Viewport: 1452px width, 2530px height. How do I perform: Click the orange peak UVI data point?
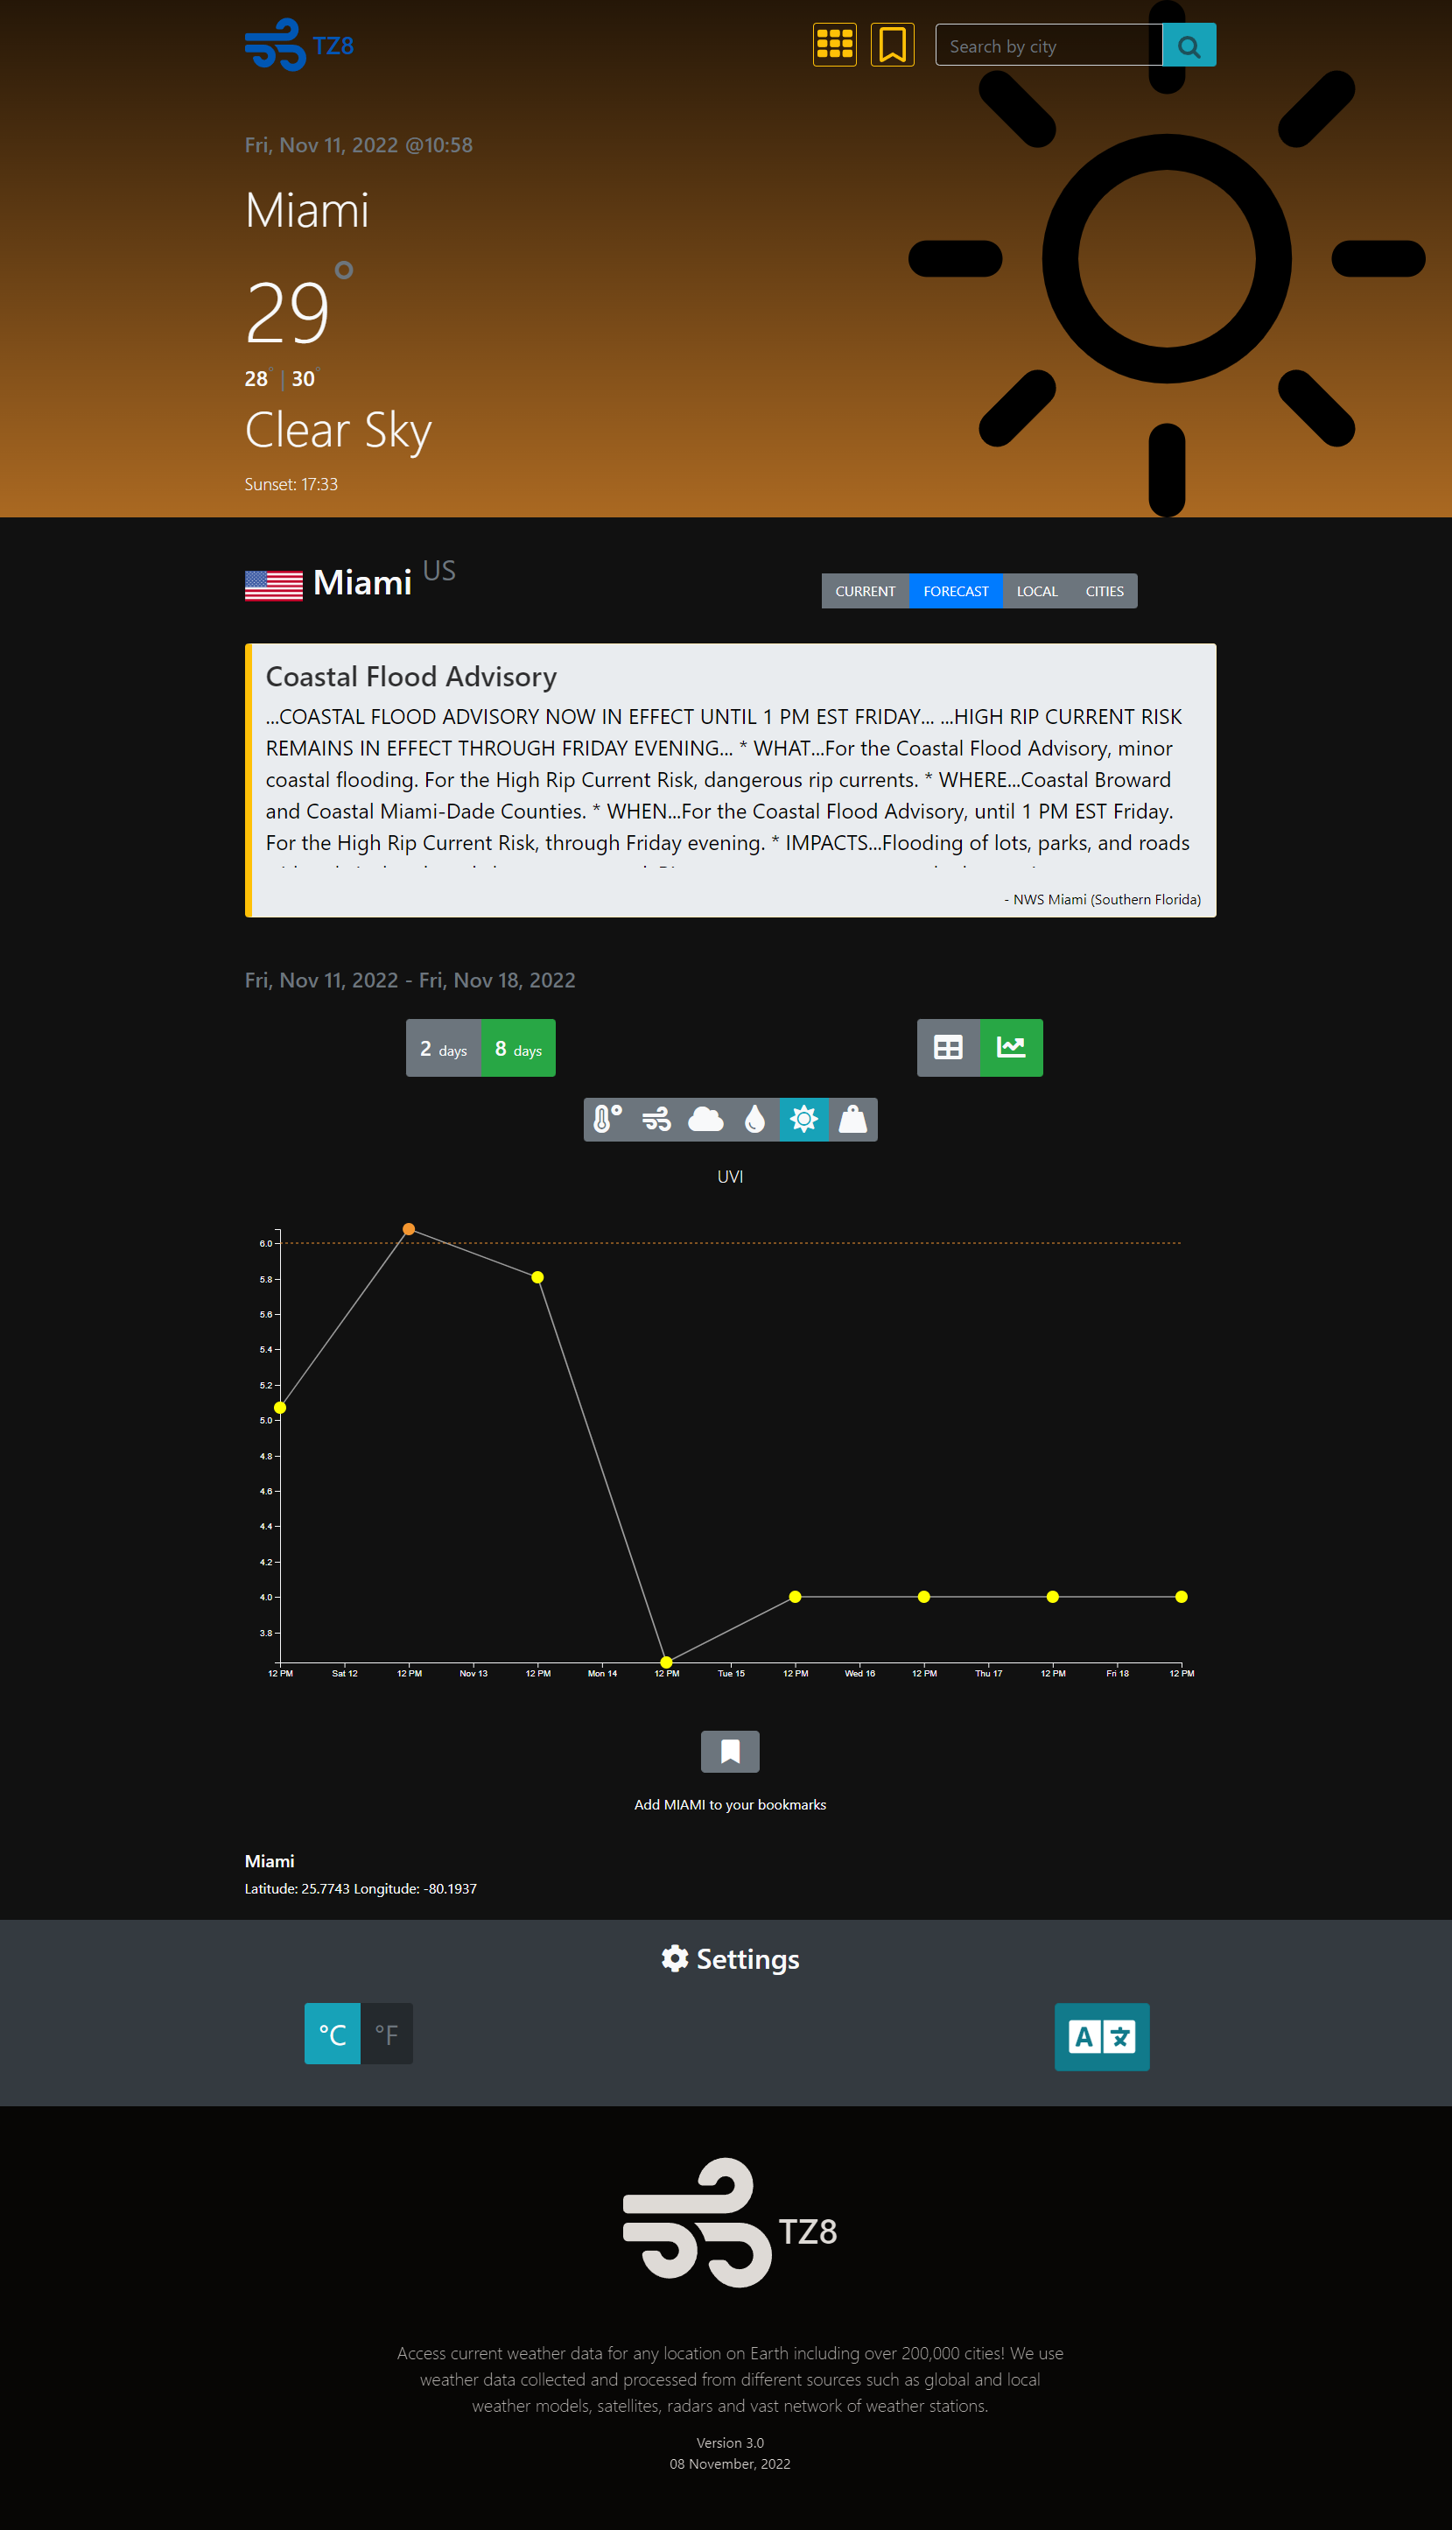409,1228
